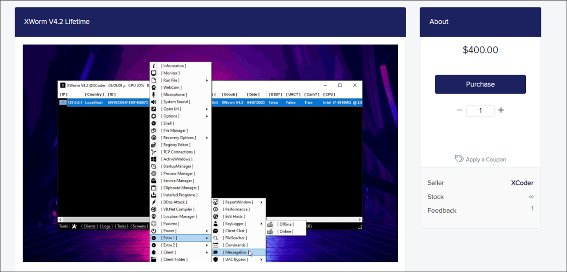Select the MessageBox menu entry
This screenshot has width=567, height=272.
pos(236,252)
